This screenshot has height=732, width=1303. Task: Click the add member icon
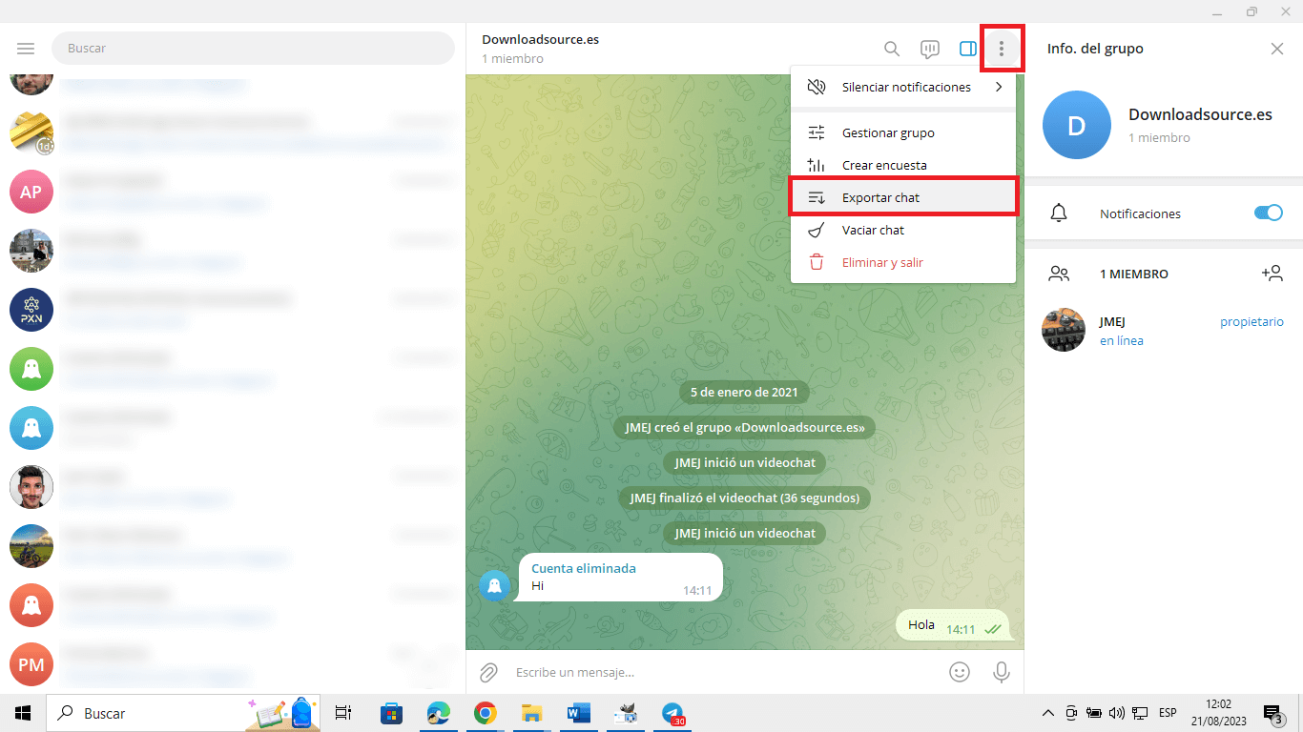[1272, 274]
